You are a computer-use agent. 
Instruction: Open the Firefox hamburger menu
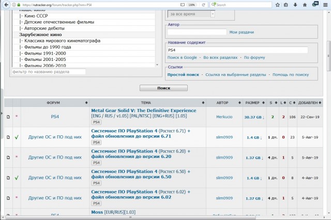pyautogui.click(x=325, y=5)
